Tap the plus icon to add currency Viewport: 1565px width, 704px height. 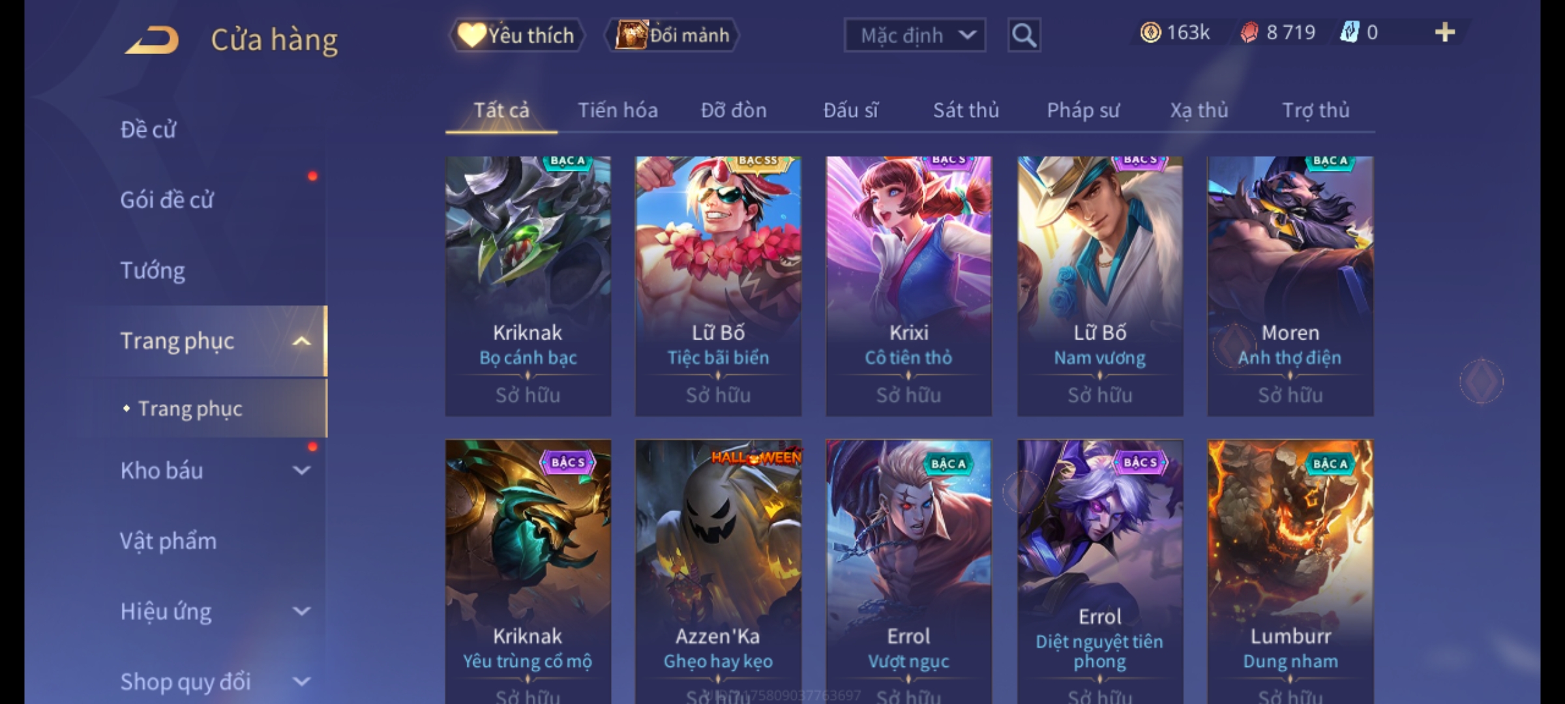pos(1445,33)
